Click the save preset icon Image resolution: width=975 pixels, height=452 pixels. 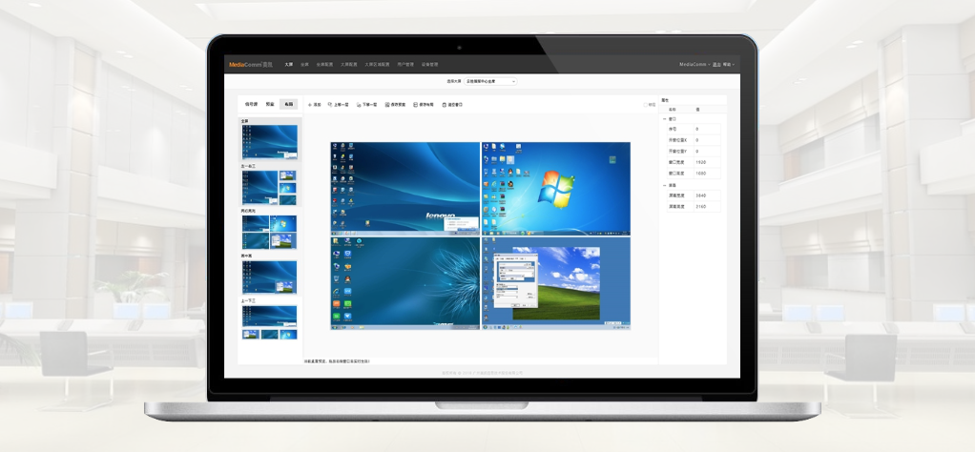pyautogui.click(x=387, y=105)
